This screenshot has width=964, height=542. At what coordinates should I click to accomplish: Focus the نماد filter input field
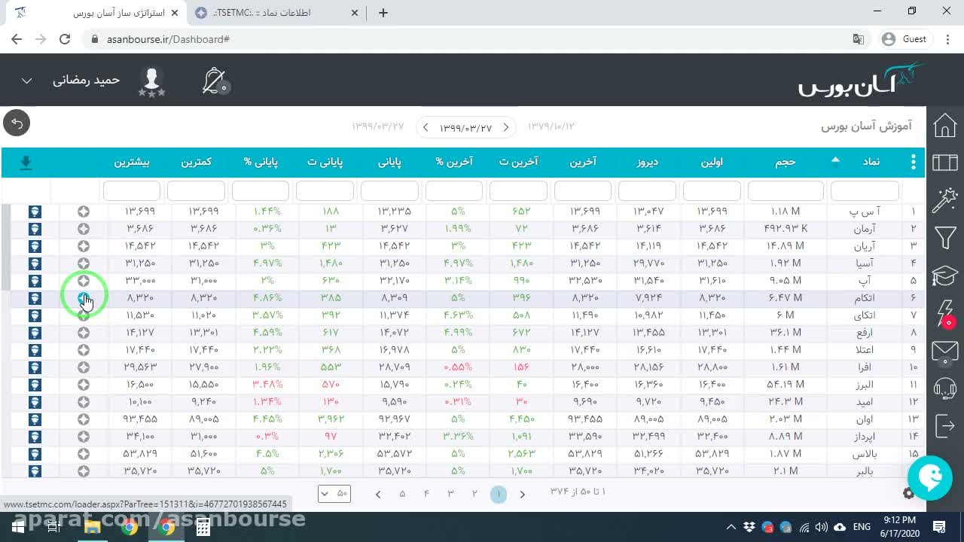[865, 190]
